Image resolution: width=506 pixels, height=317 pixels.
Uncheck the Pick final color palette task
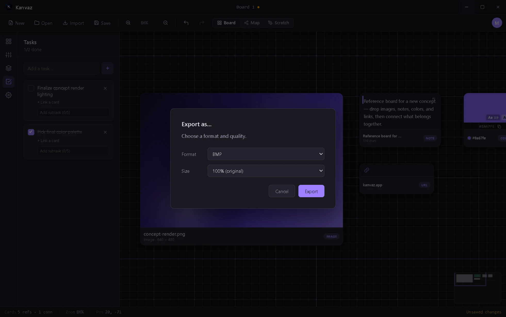31,132
